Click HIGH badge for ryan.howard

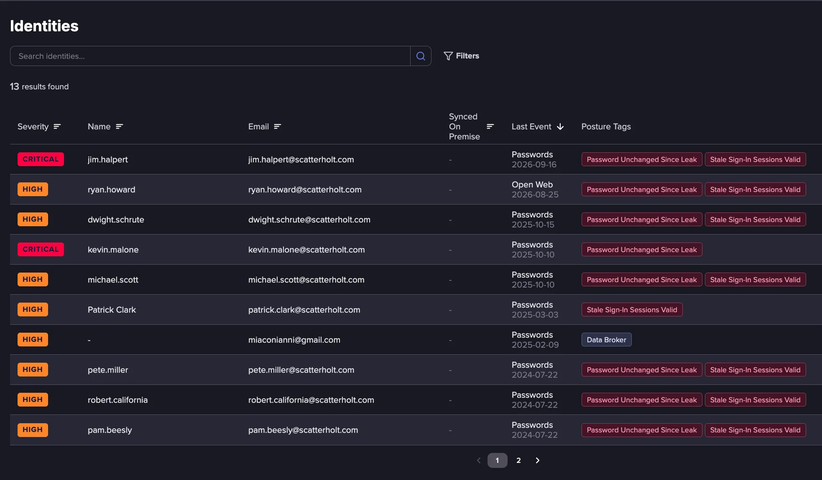[33, 189]
